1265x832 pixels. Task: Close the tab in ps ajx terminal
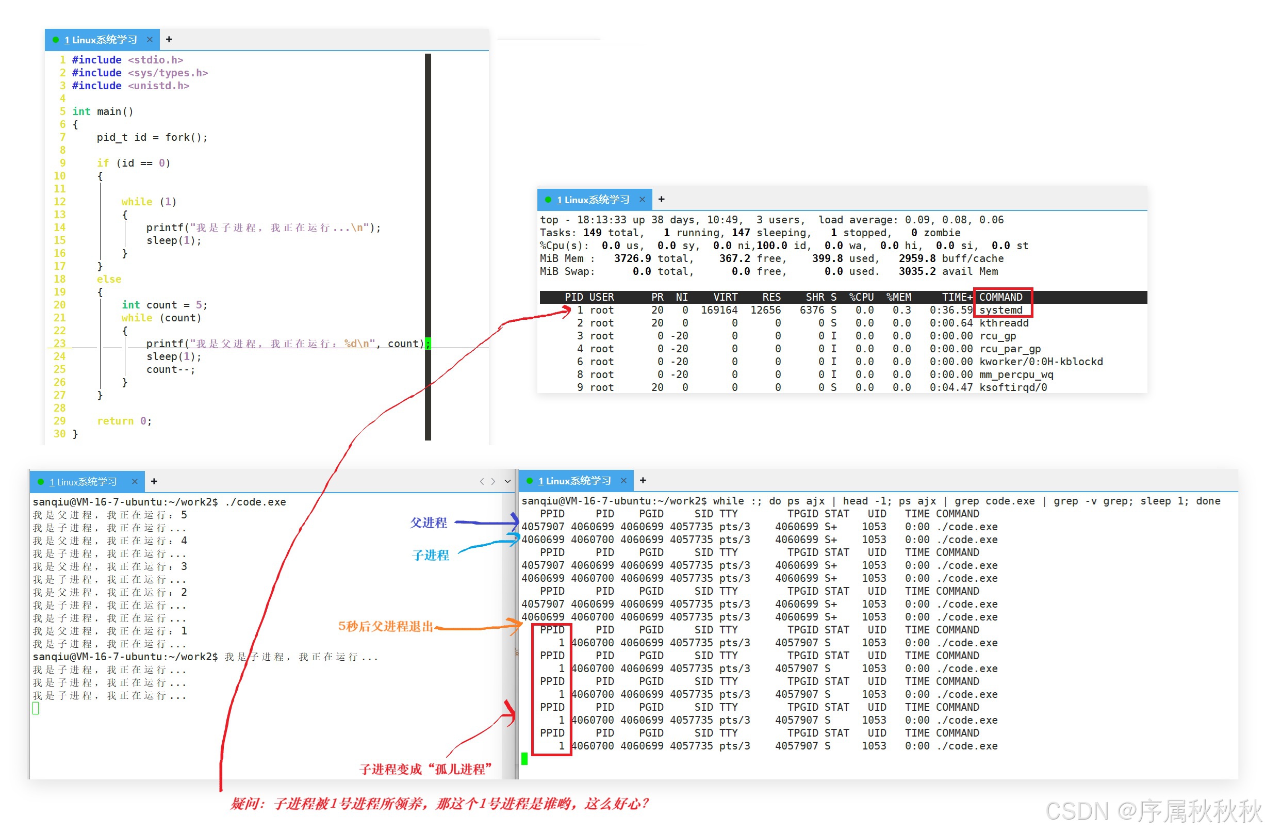(623, 480)
